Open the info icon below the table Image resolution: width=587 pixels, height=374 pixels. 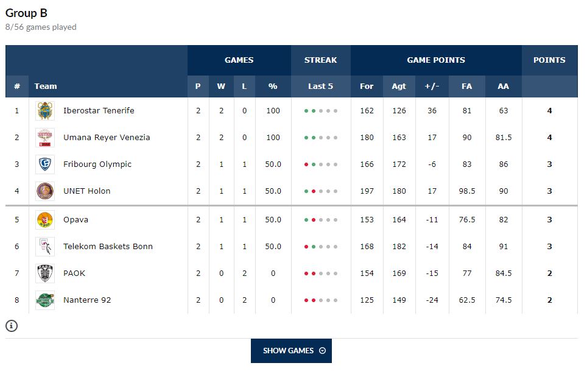coord(12,326)
